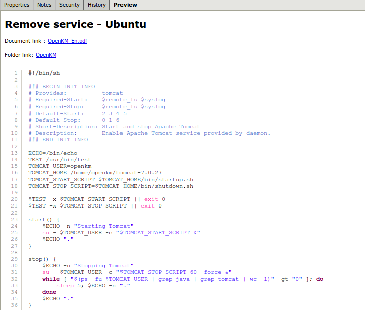
Task: Click the '# Short-Description:' comment line
Action: tap(114, 126)
